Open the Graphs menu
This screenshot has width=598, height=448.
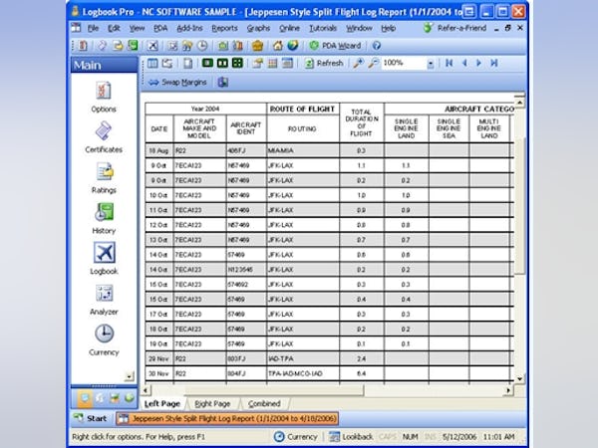click(x=258, y=28)
